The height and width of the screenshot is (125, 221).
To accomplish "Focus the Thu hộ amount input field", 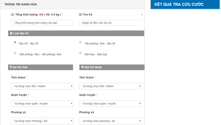I will [x=110, y=23].
